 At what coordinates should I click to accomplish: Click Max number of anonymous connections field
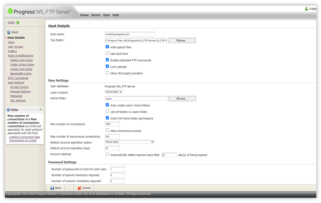coord(112,137)
